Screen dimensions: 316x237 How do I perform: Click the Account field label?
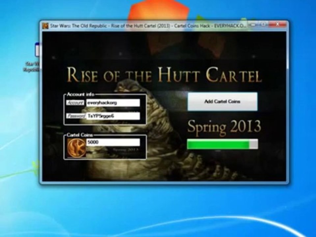pos(75,103)
